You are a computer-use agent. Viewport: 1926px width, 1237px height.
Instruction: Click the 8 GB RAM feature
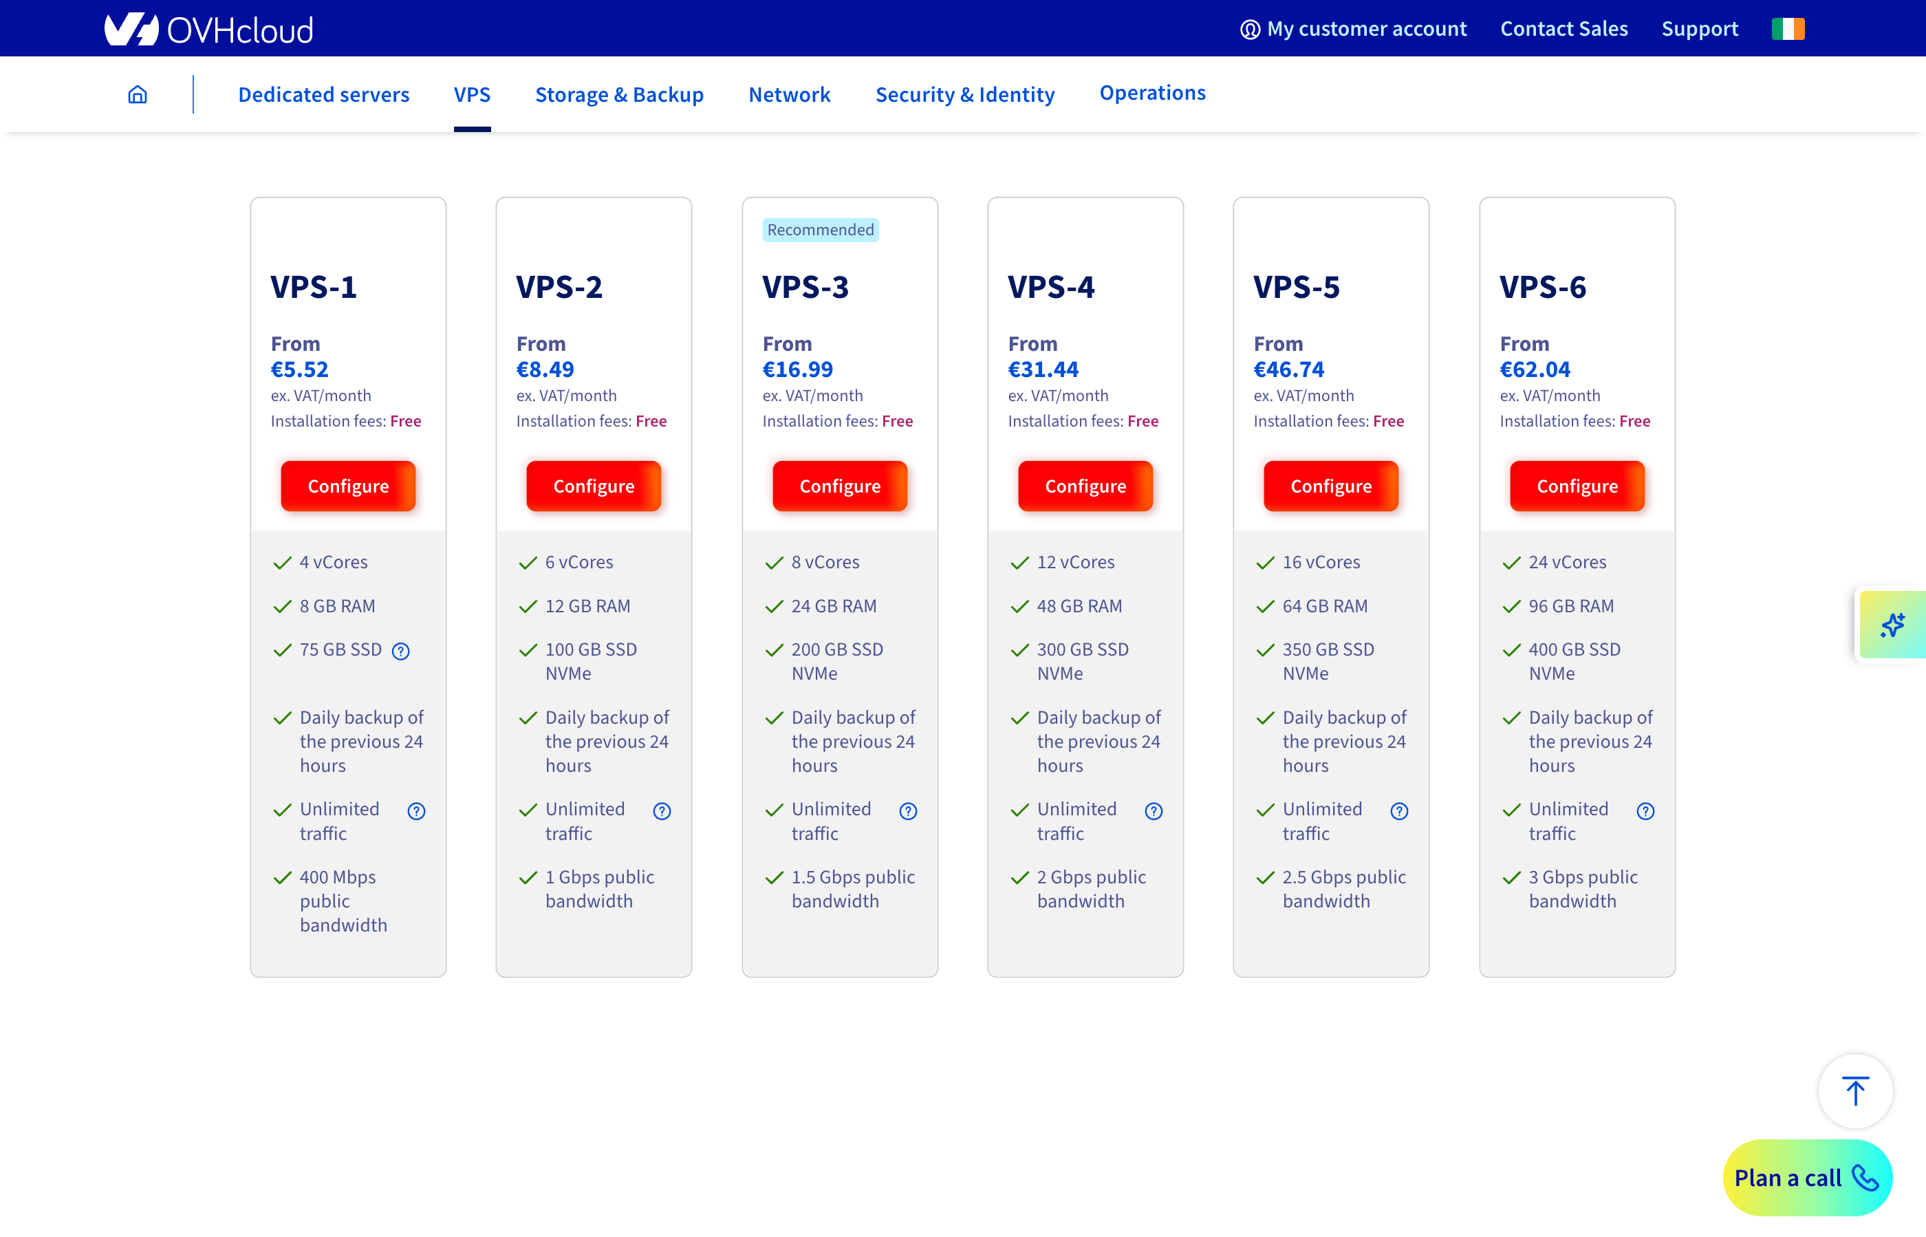337,606
